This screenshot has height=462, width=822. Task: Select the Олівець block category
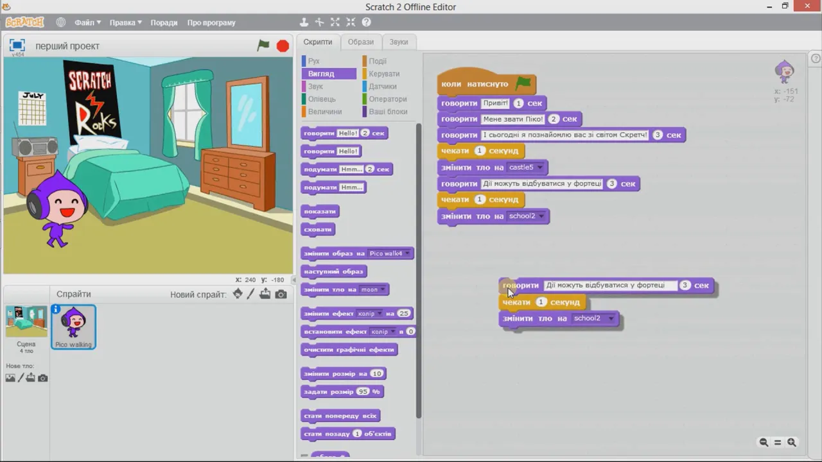click(329, 99)
